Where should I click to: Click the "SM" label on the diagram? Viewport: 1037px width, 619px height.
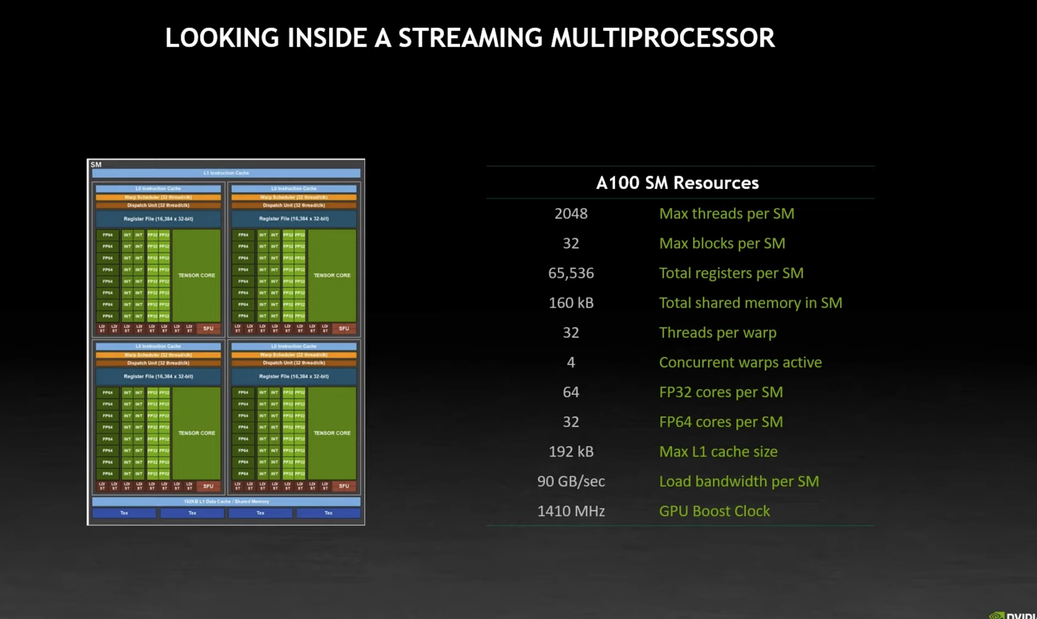coord(96,165)
